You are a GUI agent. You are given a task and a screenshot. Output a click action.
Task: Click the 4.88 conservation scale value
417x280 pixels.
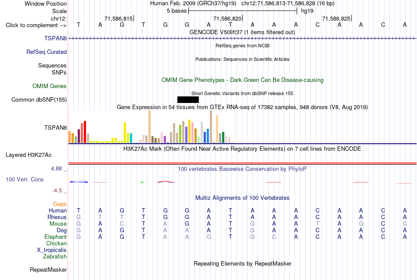tap(56, 169)
